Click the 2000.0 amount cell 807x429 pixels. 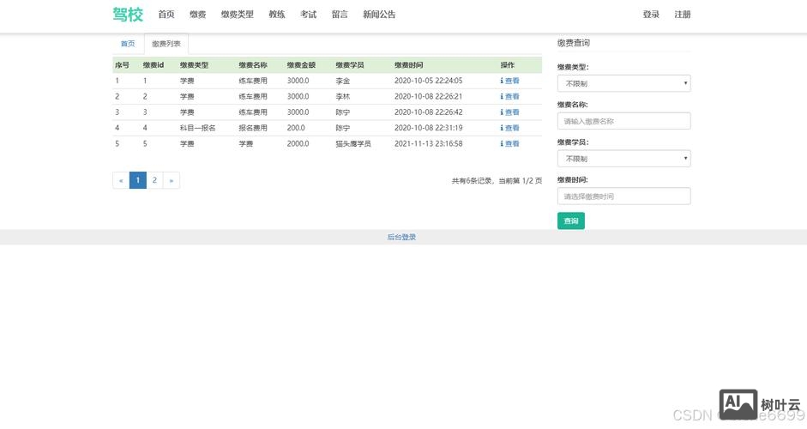[298, 143]
